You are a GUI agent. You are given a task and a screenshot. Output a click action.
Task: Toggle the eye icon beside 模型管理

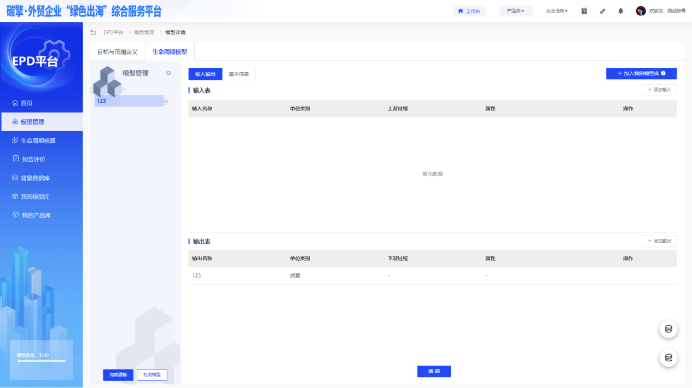168,73
